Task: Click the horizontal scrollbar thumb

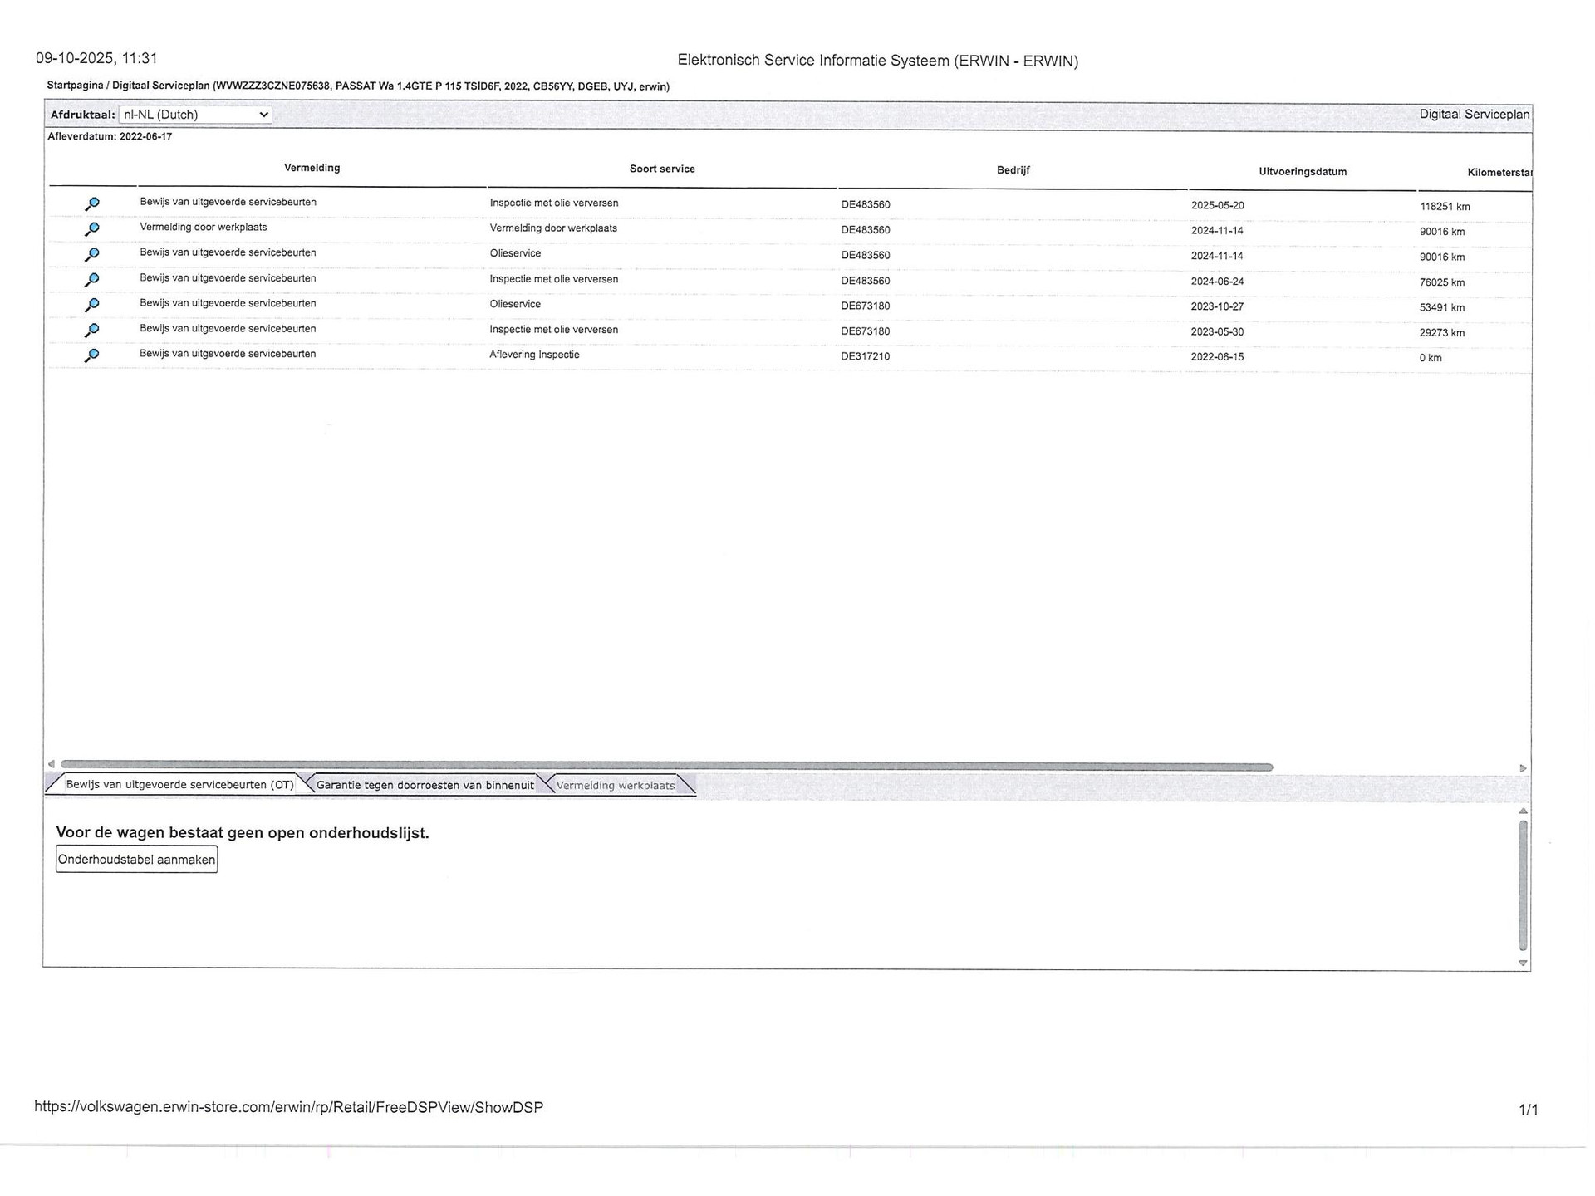Action: click(665, 766)
